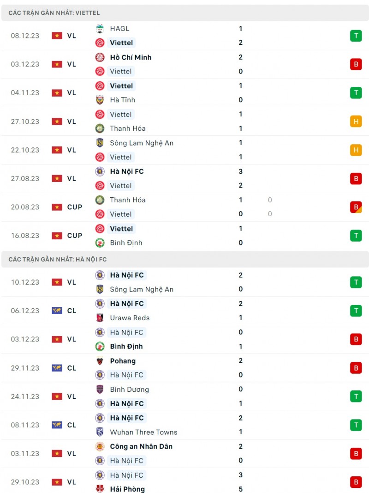Open the Hà Nội FC recent matches header

(x=58, y=260)
